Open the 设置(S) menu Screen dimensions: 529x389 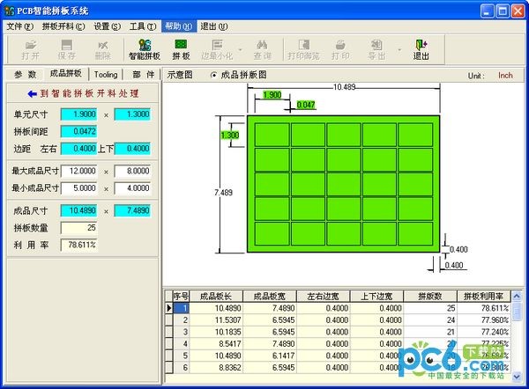[107, 26]
